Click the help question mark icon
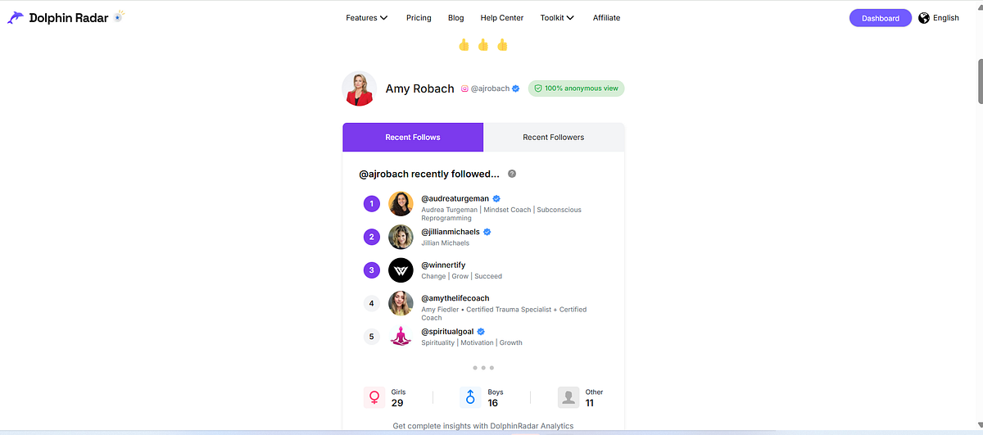 (x=512, y=174)
